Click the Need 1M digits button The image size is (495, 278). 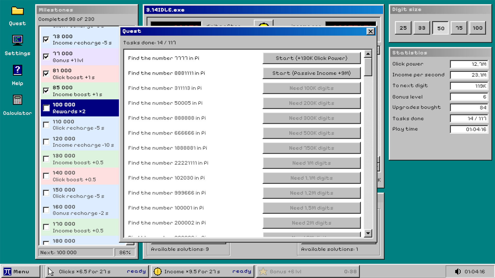(x=311, y=163)
